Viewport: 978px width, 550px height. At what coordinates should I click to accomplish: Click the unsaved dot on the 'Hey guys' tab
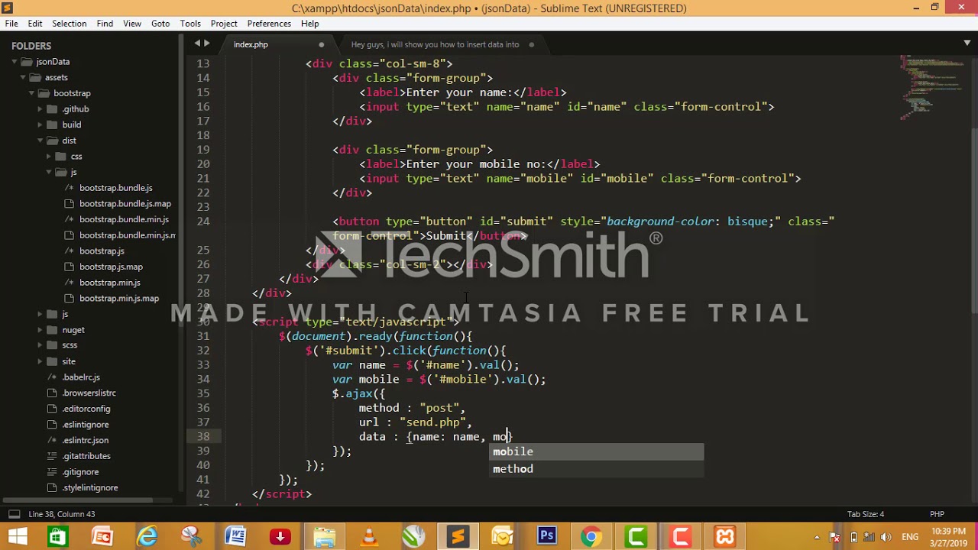[x=531, y=44]
